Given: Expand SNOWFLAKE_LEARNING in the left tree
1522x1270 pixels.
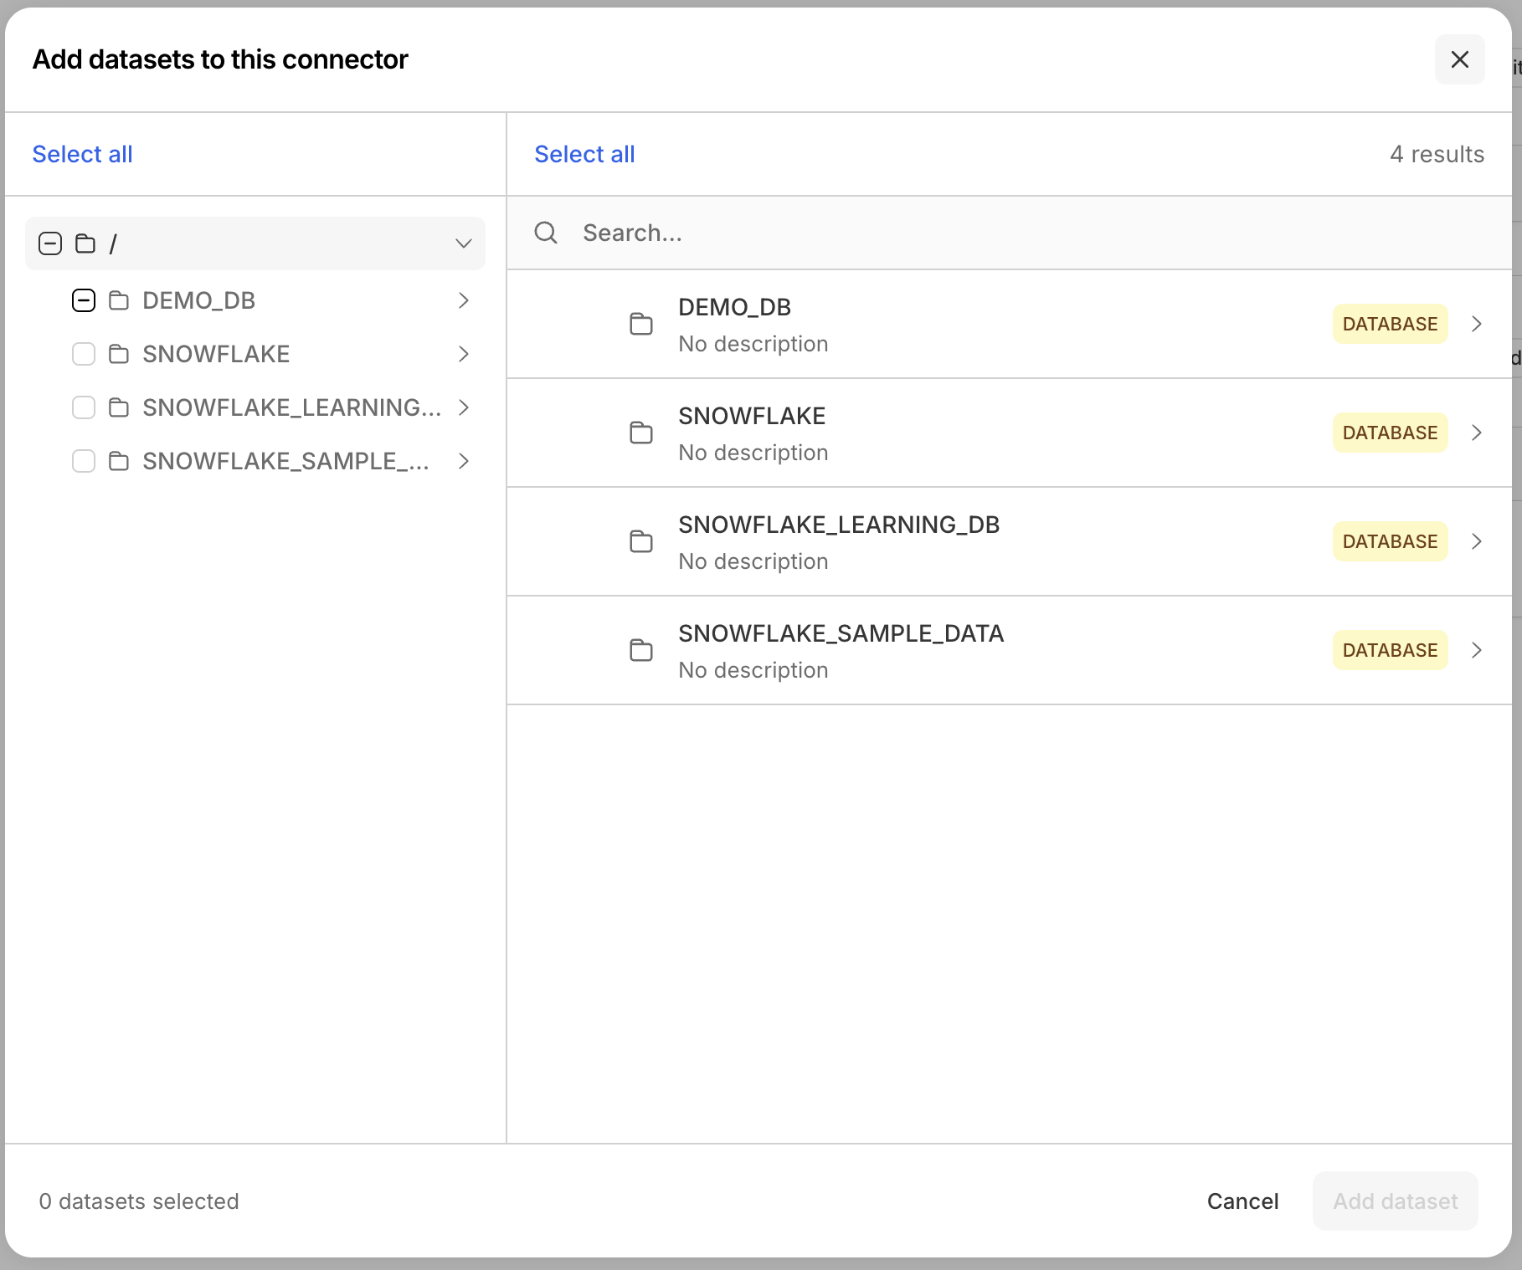Looking at the screenshot, I should (x=464, y=407).
